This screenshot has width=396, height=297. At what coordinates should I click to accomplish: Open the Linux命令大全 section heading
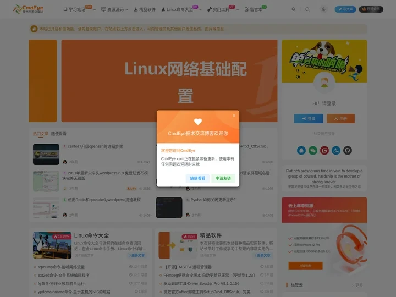pos(91,235)
